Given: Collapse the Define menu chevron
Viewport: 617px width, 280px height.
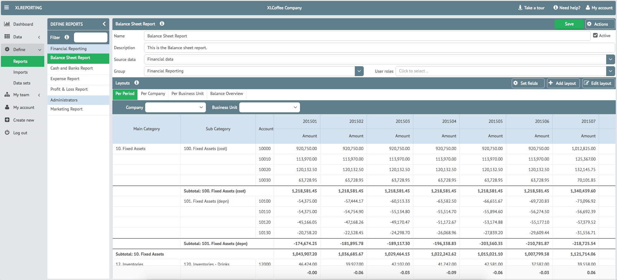Looking at the screenshot, I should click(x=40, y=50).
